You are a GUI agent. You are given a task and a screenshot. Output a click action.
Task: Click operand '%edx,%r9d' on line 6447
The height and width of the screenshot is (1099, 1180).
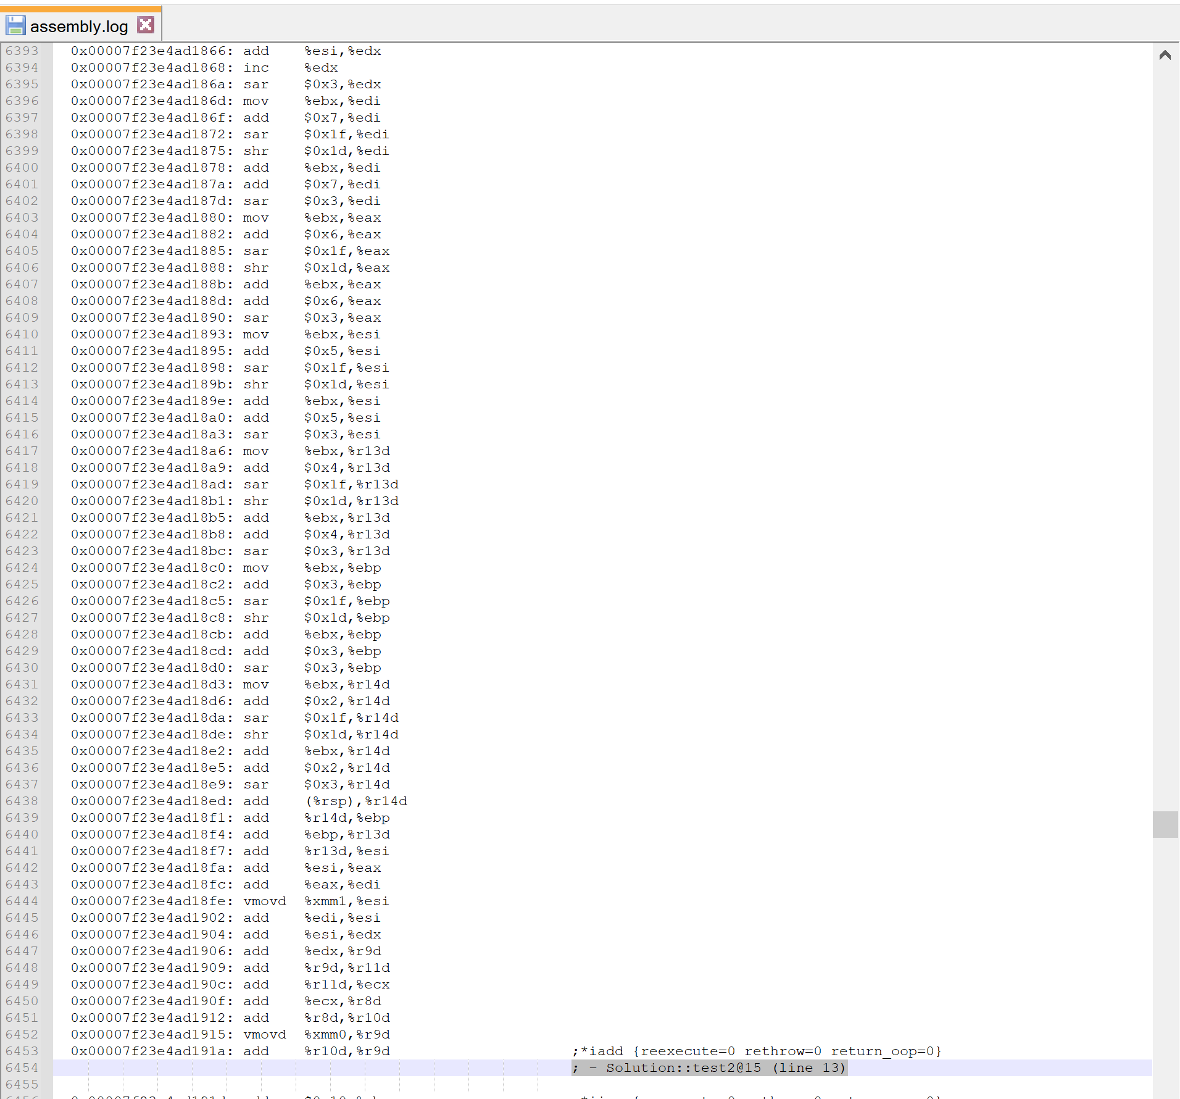pos(343,951)
